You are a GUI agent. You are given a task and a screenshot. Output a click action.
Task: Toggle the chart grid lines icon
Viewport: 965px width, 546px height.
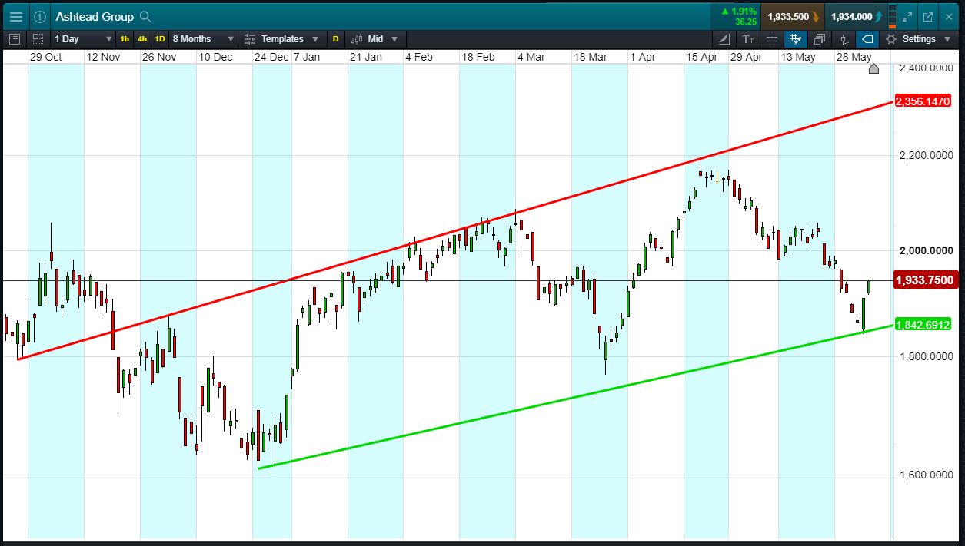tap(773, 38)
